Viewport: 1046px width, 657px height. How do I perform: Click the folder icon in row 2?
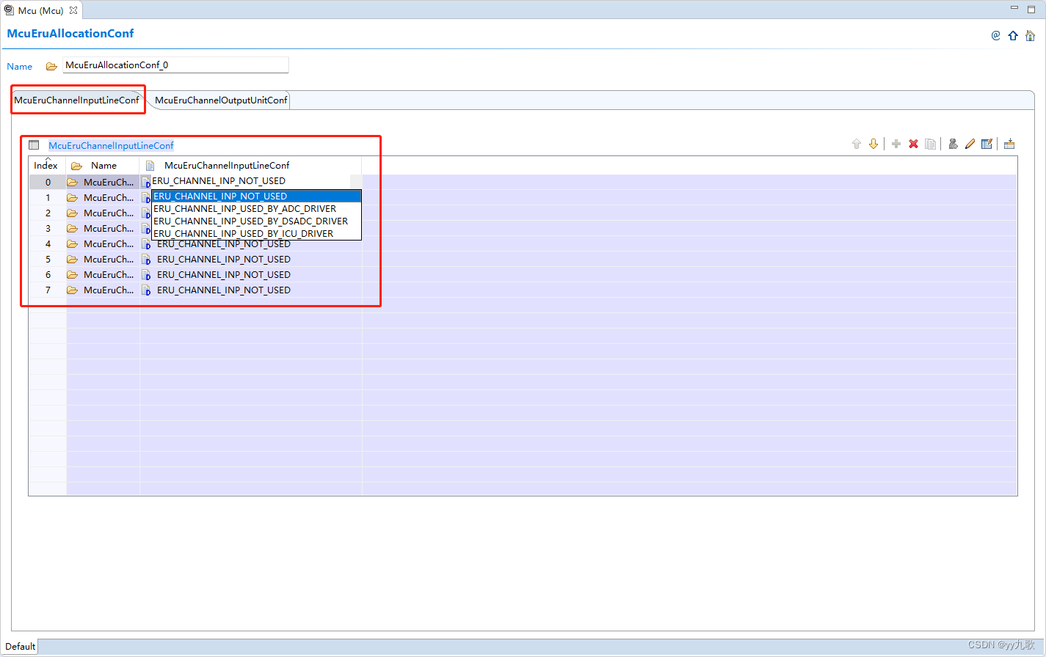tap(72, 213)
